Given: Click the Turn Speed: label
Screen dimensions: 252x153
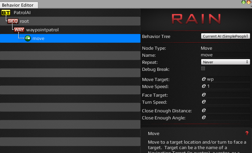Looking at the screenshot, I should (155, 102).
